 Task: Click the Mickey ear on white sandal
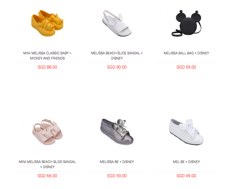pyautogui.click(x=121, y=17)
